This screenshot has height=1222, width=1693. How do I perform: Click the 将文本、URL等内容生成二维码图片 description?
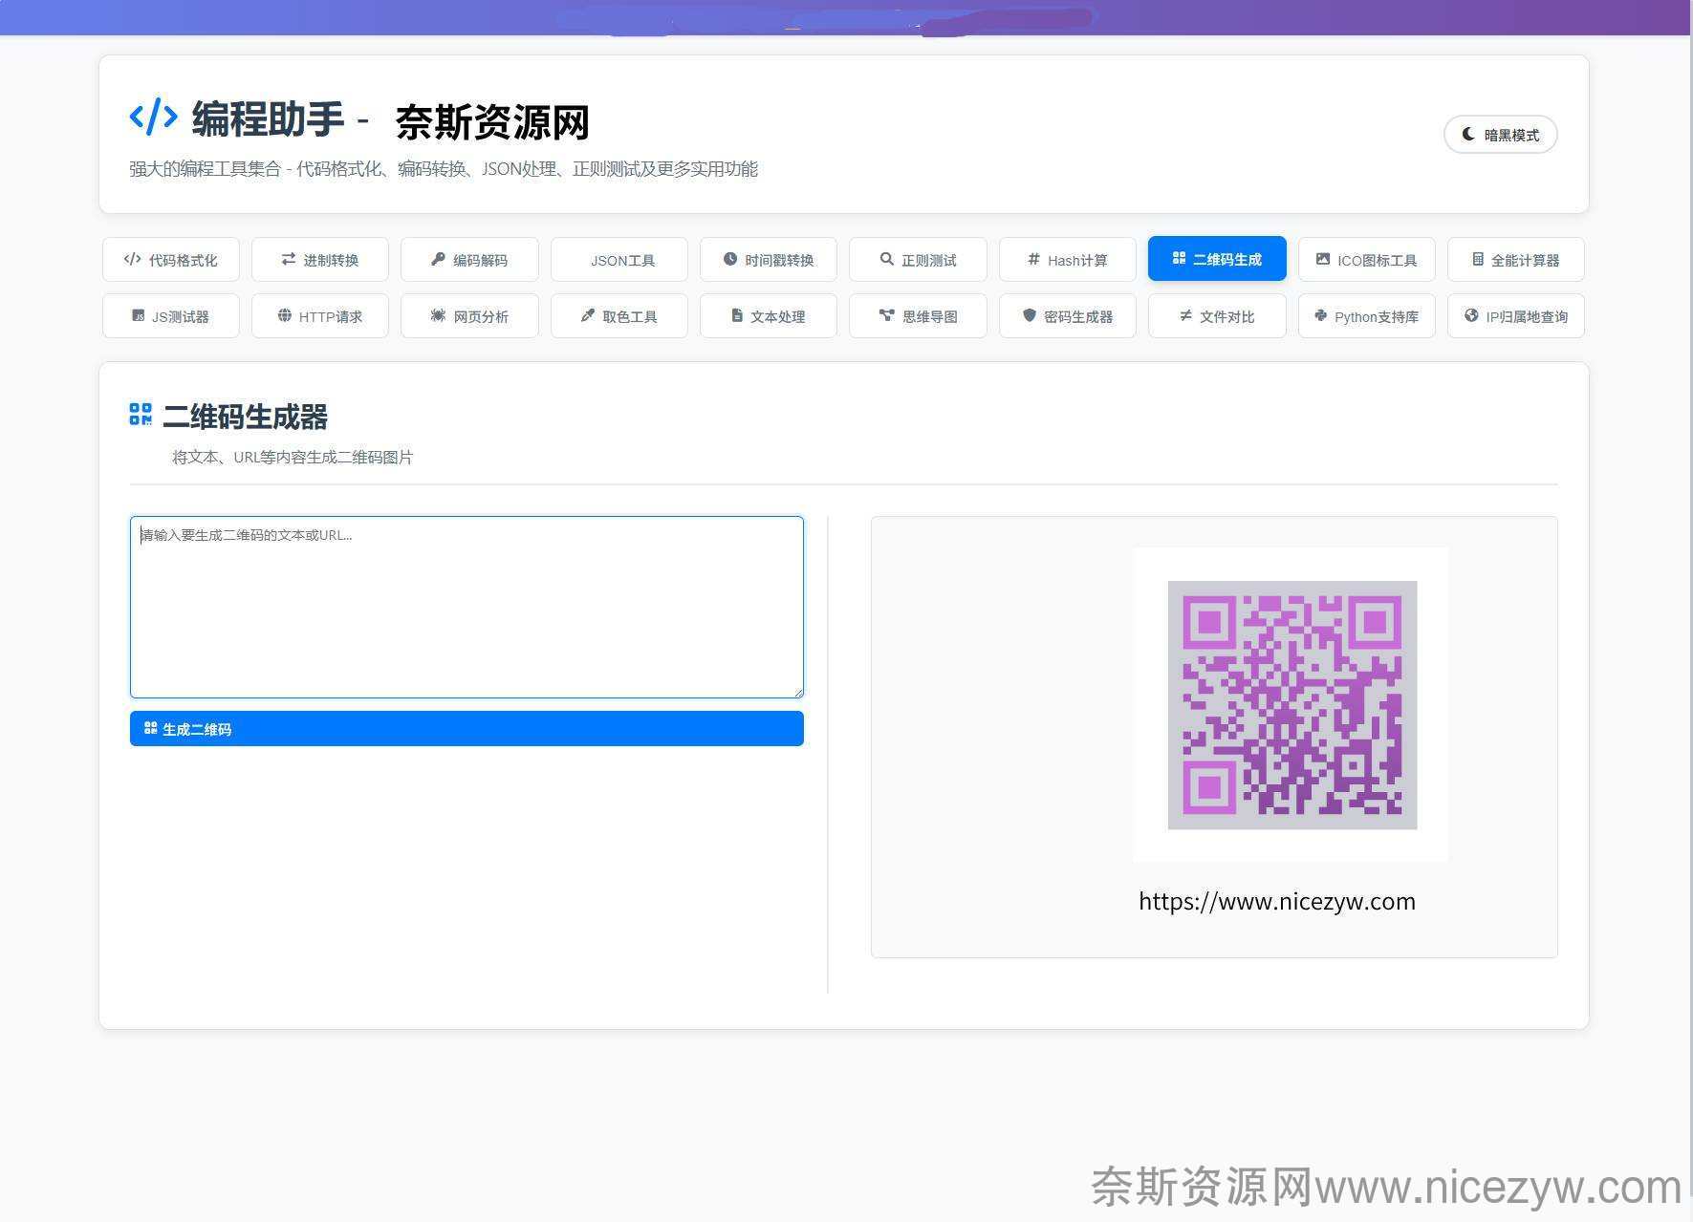(x=293, y=457)
